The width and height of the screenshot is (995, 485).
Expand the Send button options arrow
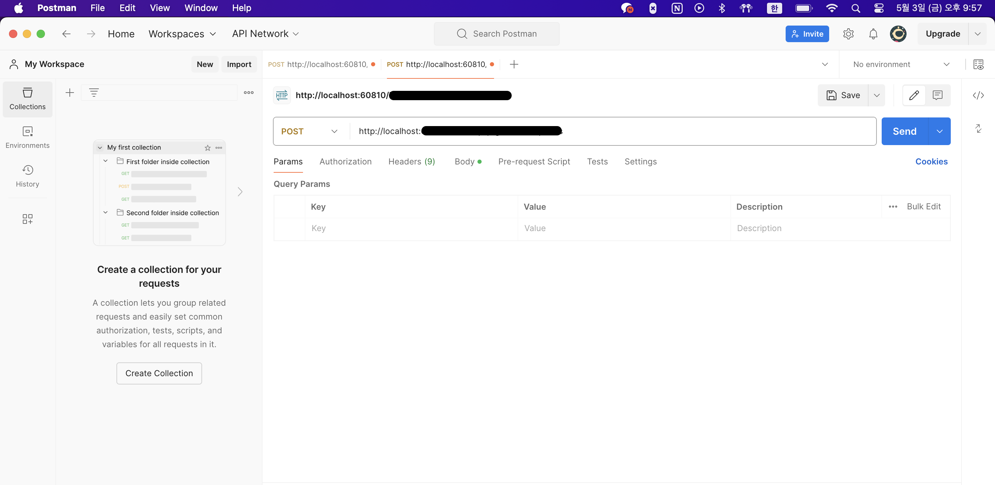939,131
